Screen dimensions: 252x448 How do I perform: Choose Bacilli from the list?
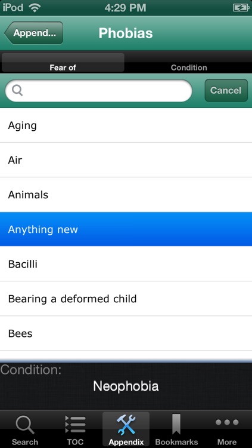[x=126, y=264]
